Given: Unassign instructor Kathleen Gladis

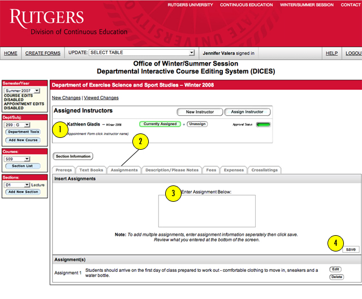Looking at the screenshot, I should click(x=197, y=124).
